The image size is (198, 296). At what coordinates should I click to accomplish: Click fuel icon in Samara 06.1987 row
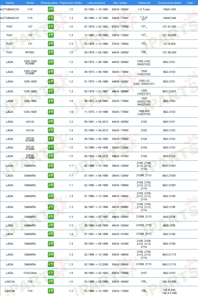coord(51,207)
